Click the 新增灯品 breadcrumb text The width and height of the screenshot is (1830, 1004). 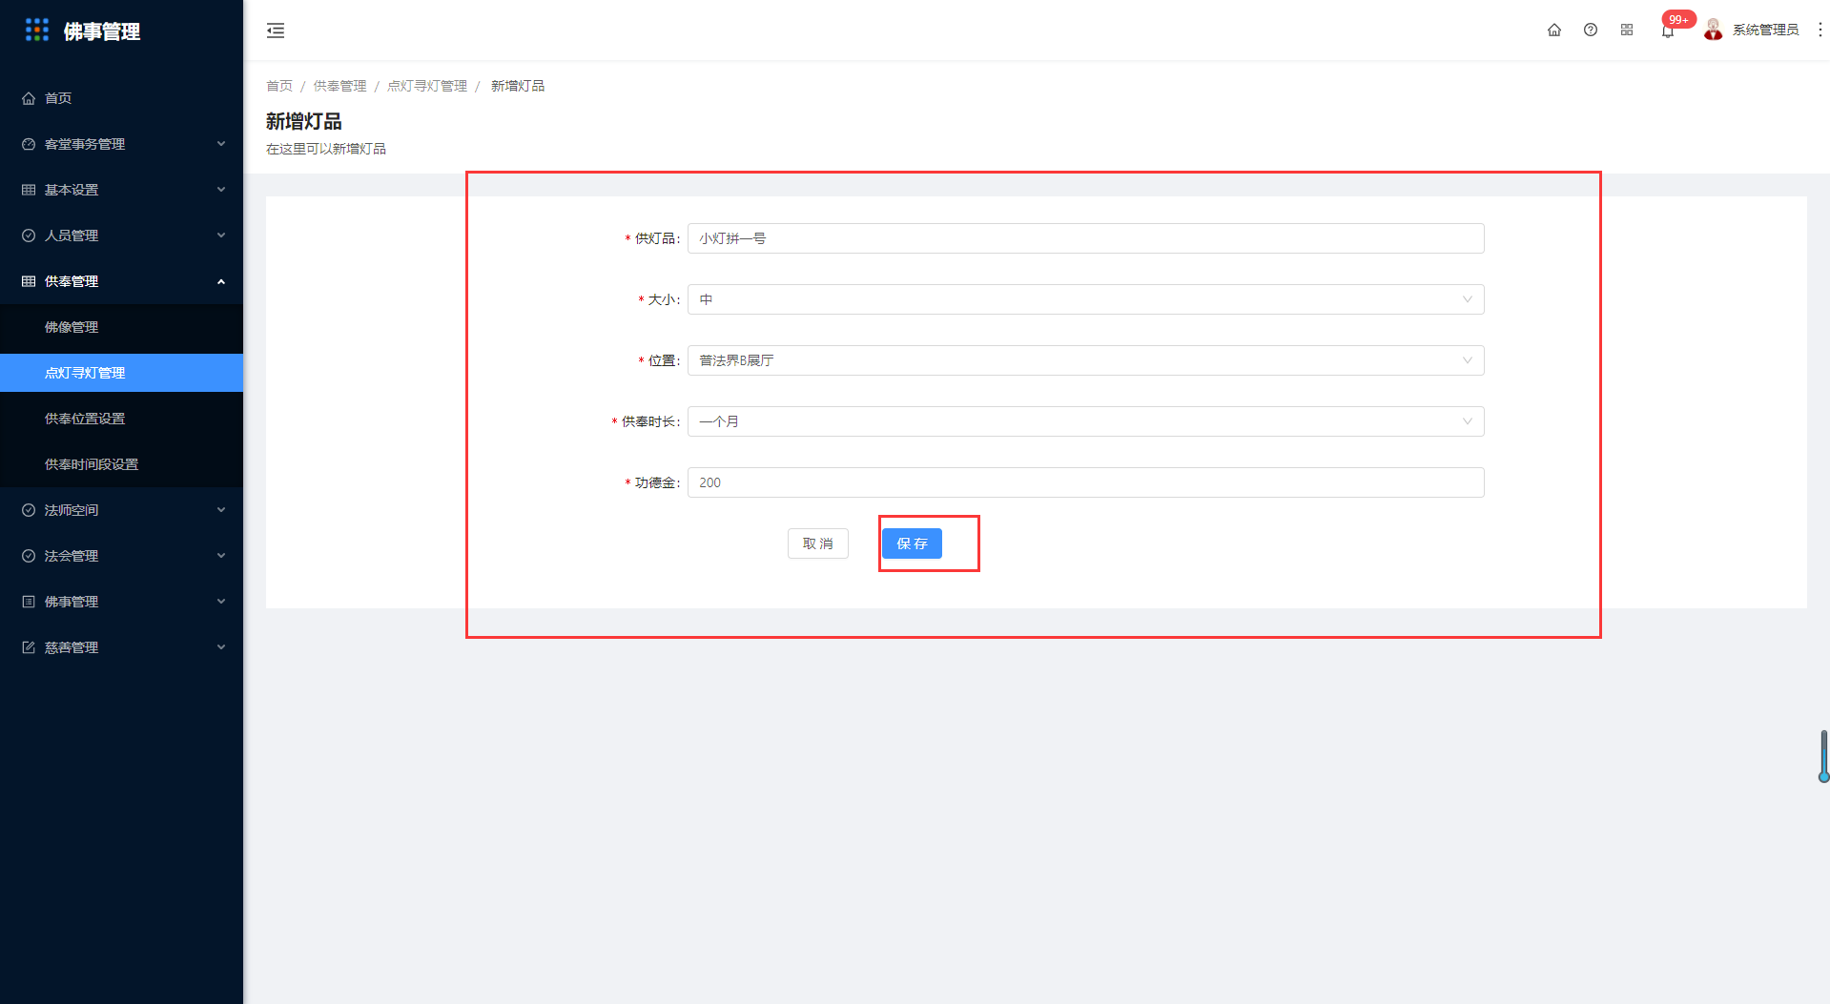(x=518, y=86)
